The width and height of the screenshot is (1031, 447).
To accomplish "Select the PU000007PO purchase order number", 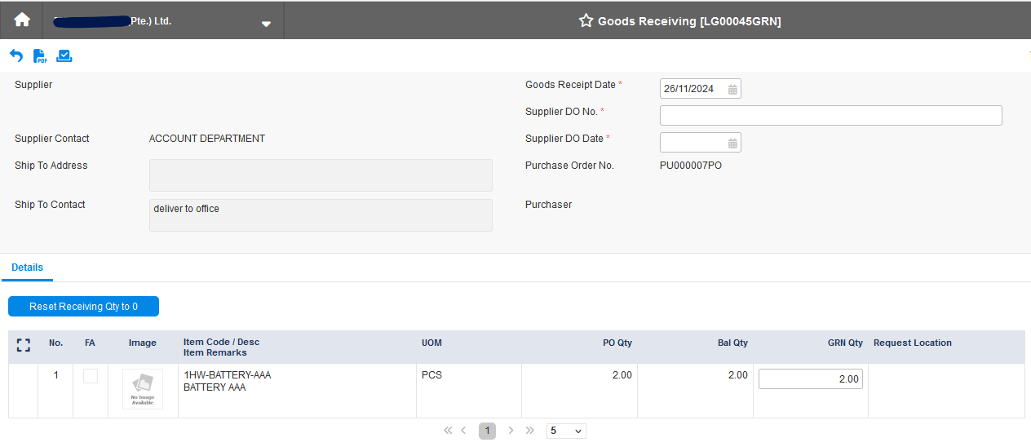I will 691,166.
